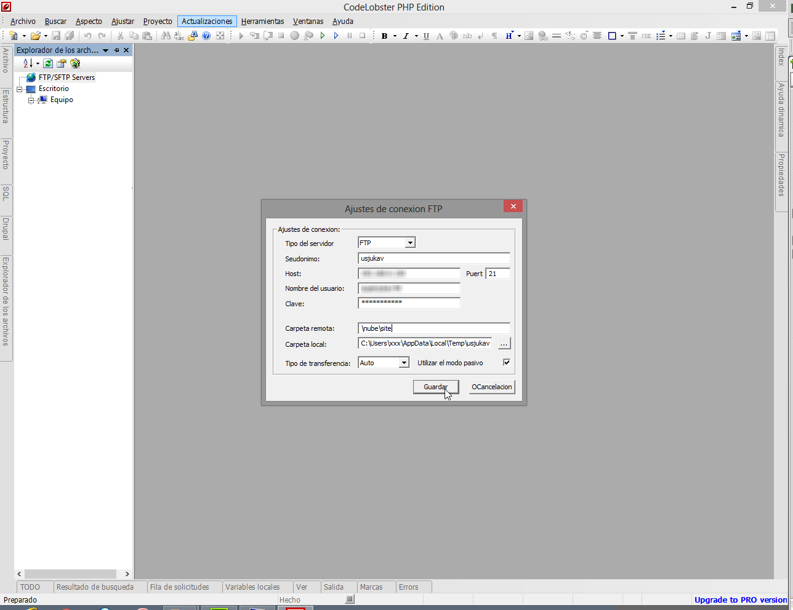793x610 pixels.
Task: Click the green run arrow in the toolbar
Action: click(x=322, y=36)
